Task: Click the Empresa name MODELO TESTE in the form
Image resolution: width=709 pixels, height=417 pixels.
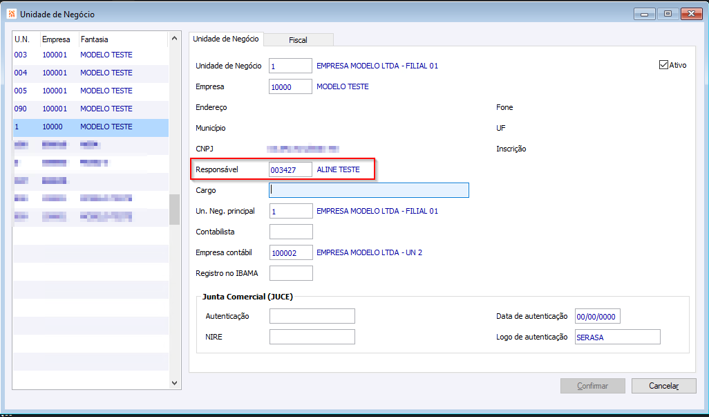Action: click(x=343, y=86)
